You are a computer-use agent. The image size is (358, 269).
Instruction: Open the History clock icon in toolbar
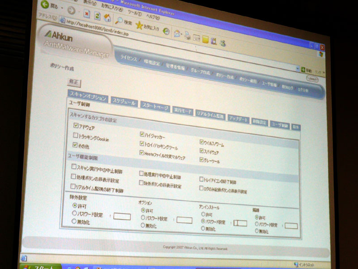coord(166,31)
